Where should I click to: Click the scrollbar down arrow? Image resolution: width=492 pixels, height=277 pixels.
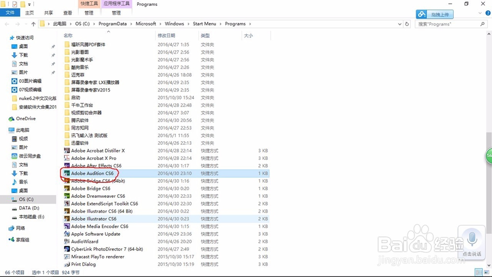coord(489,266)
